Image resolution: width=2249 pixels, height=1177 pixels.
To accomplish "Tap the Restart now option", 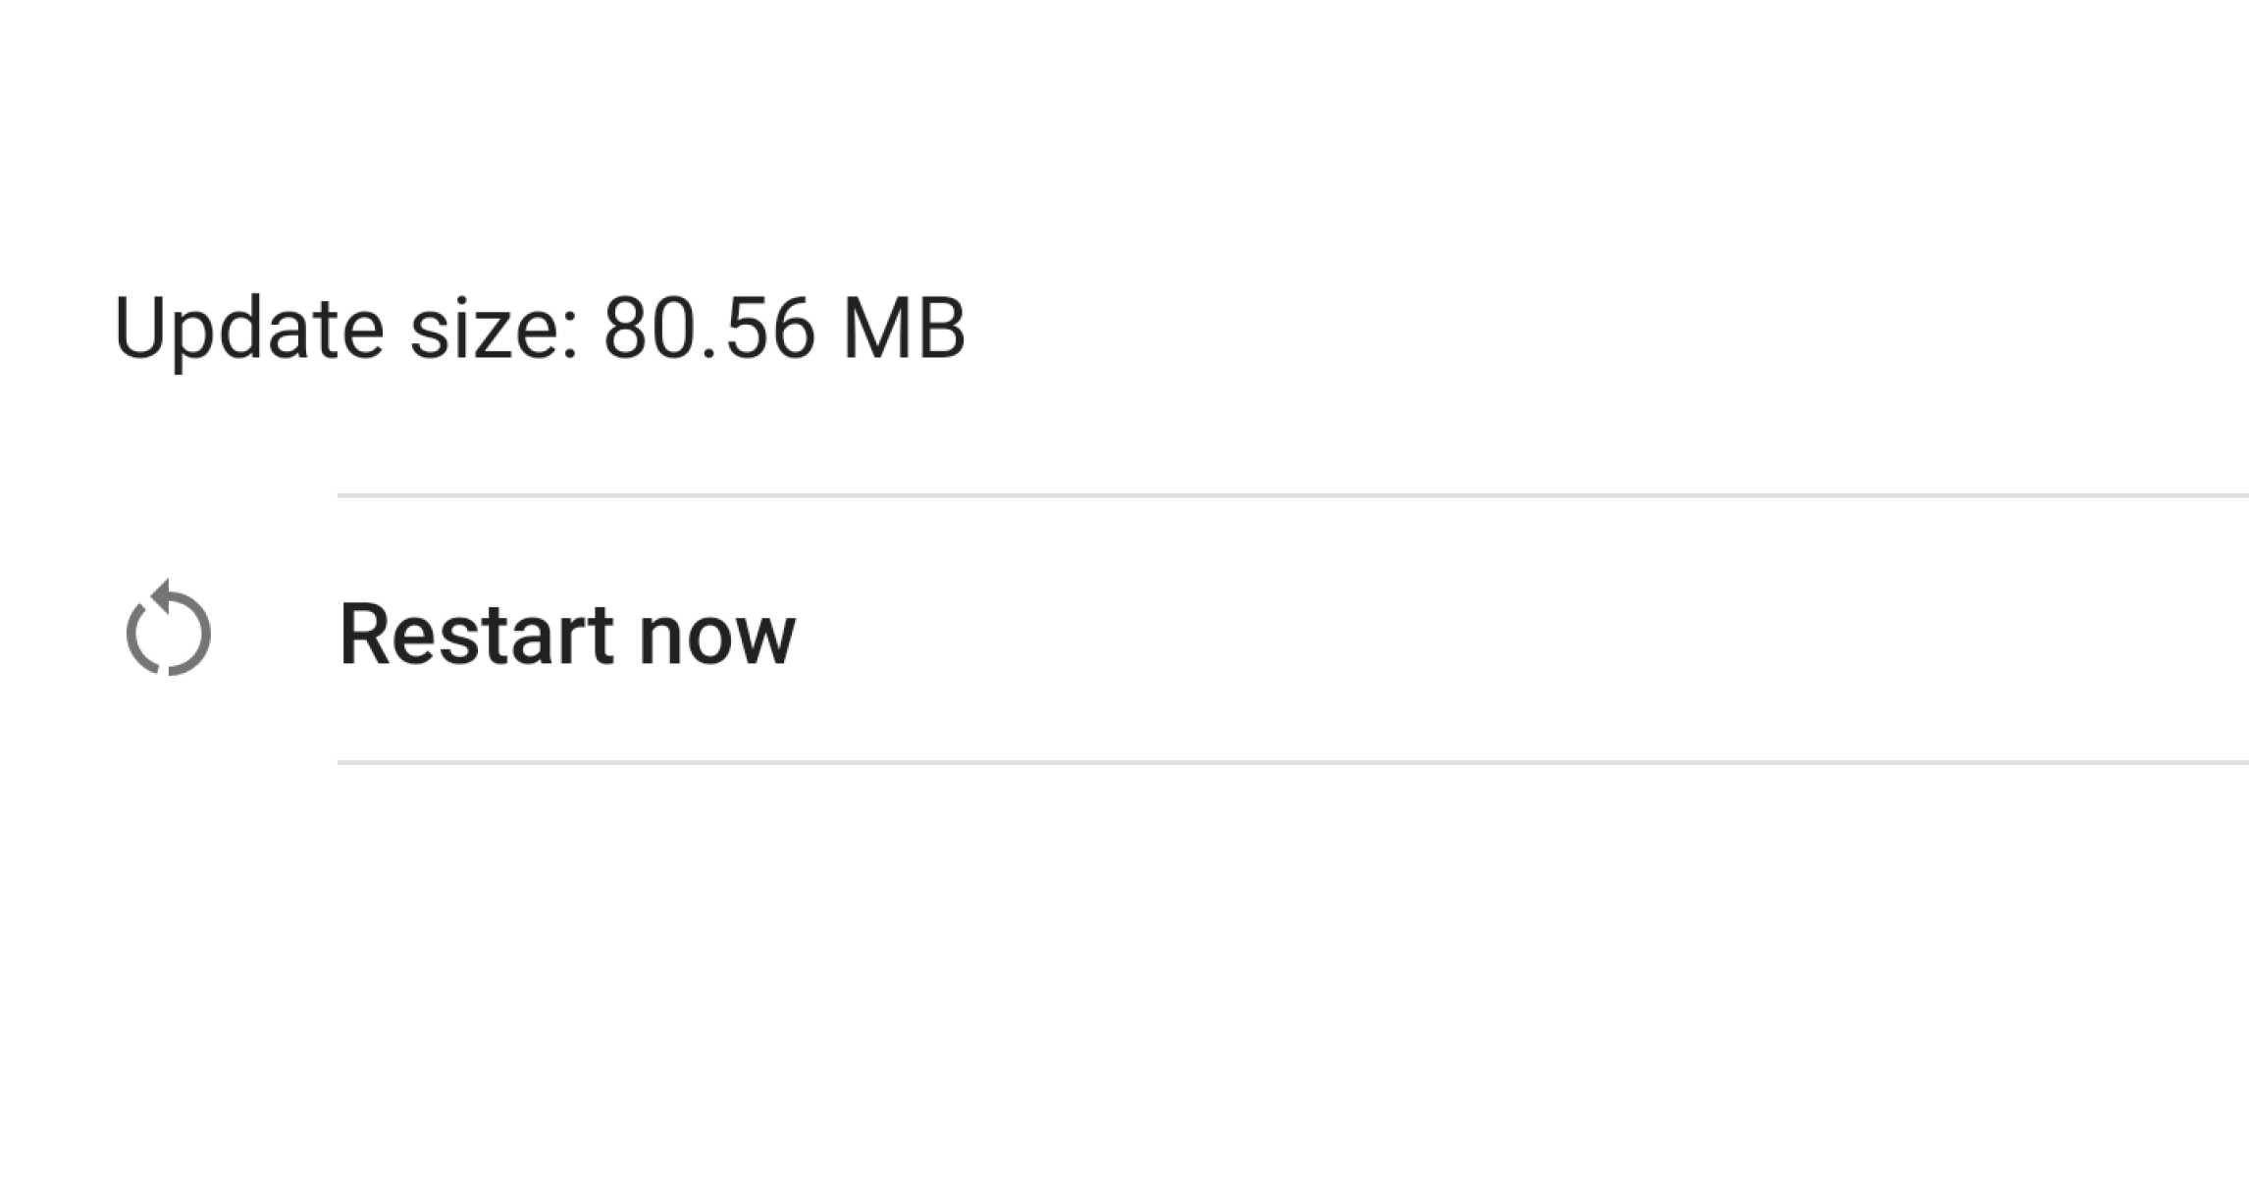I will point(567,635).
